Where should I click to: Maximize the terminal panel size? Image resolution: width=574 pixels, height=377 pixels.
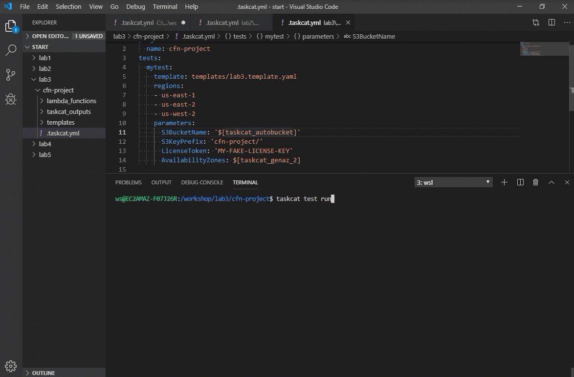552,182
